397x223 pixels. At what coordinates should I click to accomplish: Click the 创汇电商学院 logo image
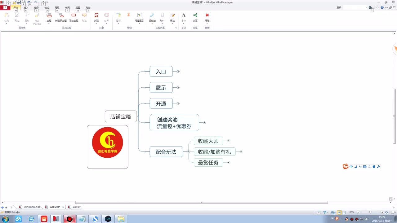point(107,143)
